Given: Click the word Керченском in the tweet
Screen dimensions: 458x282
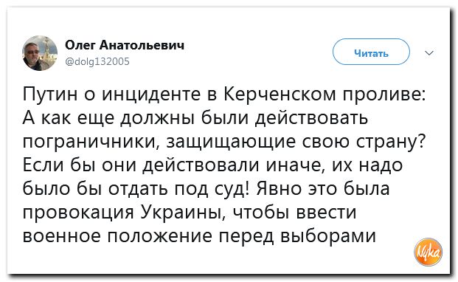Looking at the screenshot, I should point(280,94).
